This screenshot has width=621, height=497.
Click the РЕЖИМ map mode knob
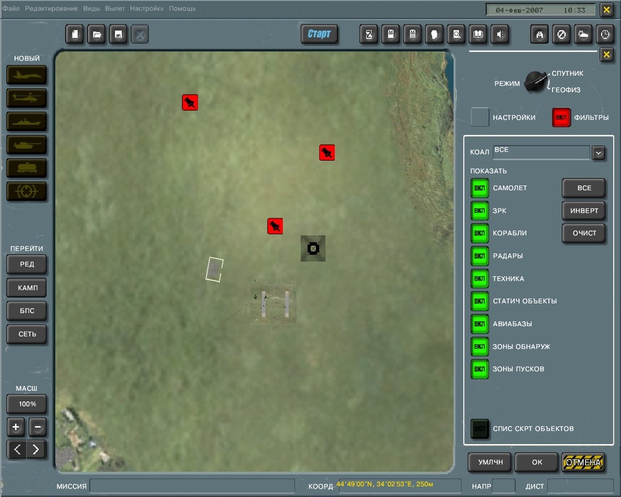pos(535,82)
